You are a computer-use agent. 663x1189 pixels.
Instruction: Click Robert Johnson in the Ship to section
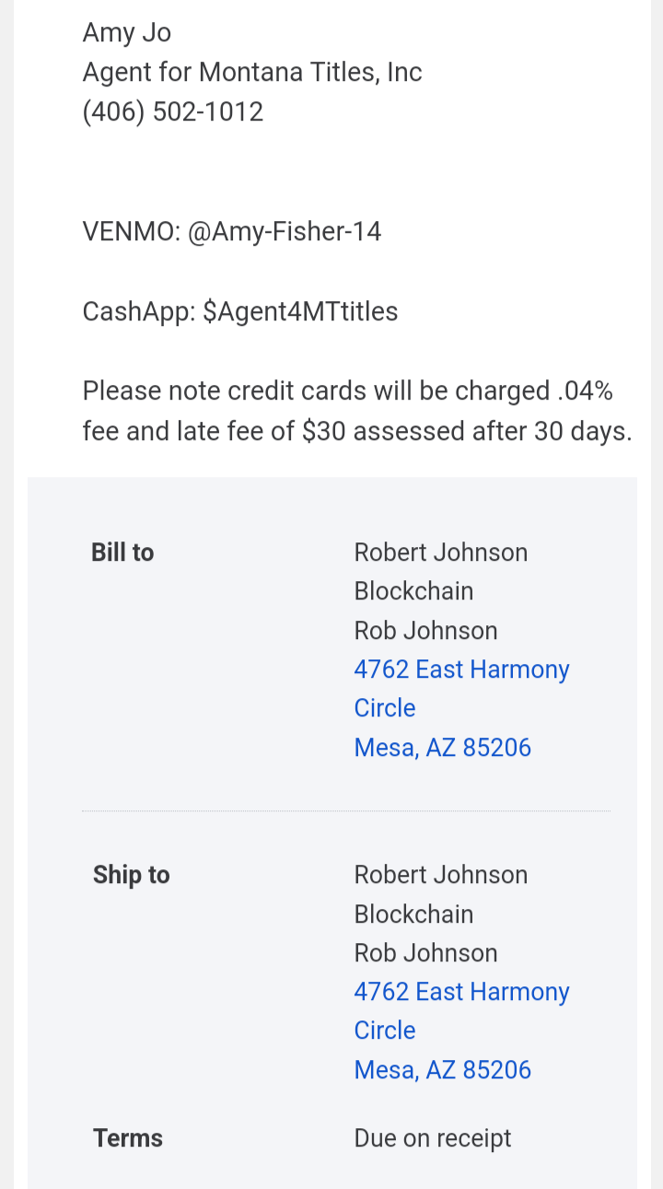[440, 875]
